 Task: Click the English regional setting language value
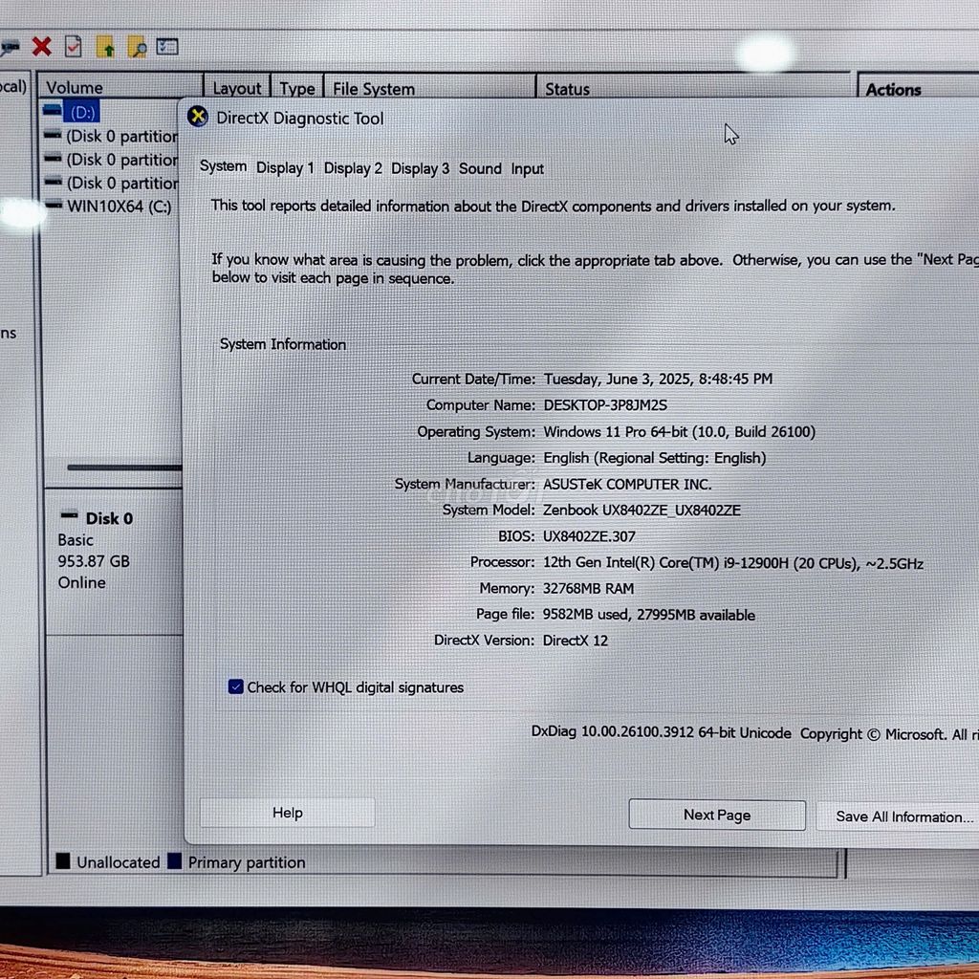[x=654, y=458]
